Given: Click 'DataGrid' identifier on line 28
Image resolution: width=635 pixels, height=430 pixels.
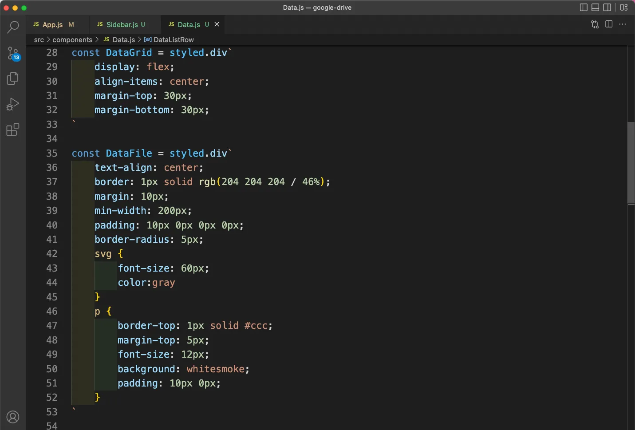Looking at the screenshot, I should point(129,53).
